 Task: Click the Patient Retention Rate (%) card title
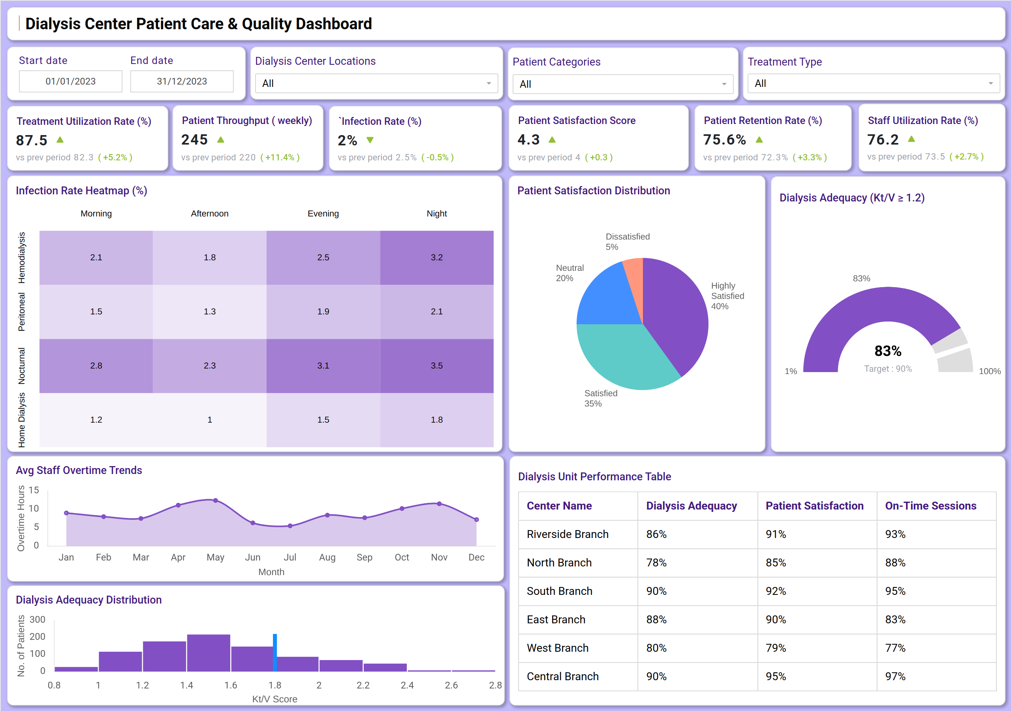(763, 121)
